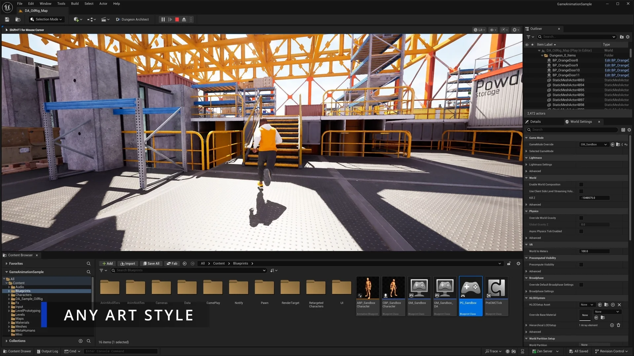
Task: Click the Import button in Content Browser
Action: (x=128, y=263)
